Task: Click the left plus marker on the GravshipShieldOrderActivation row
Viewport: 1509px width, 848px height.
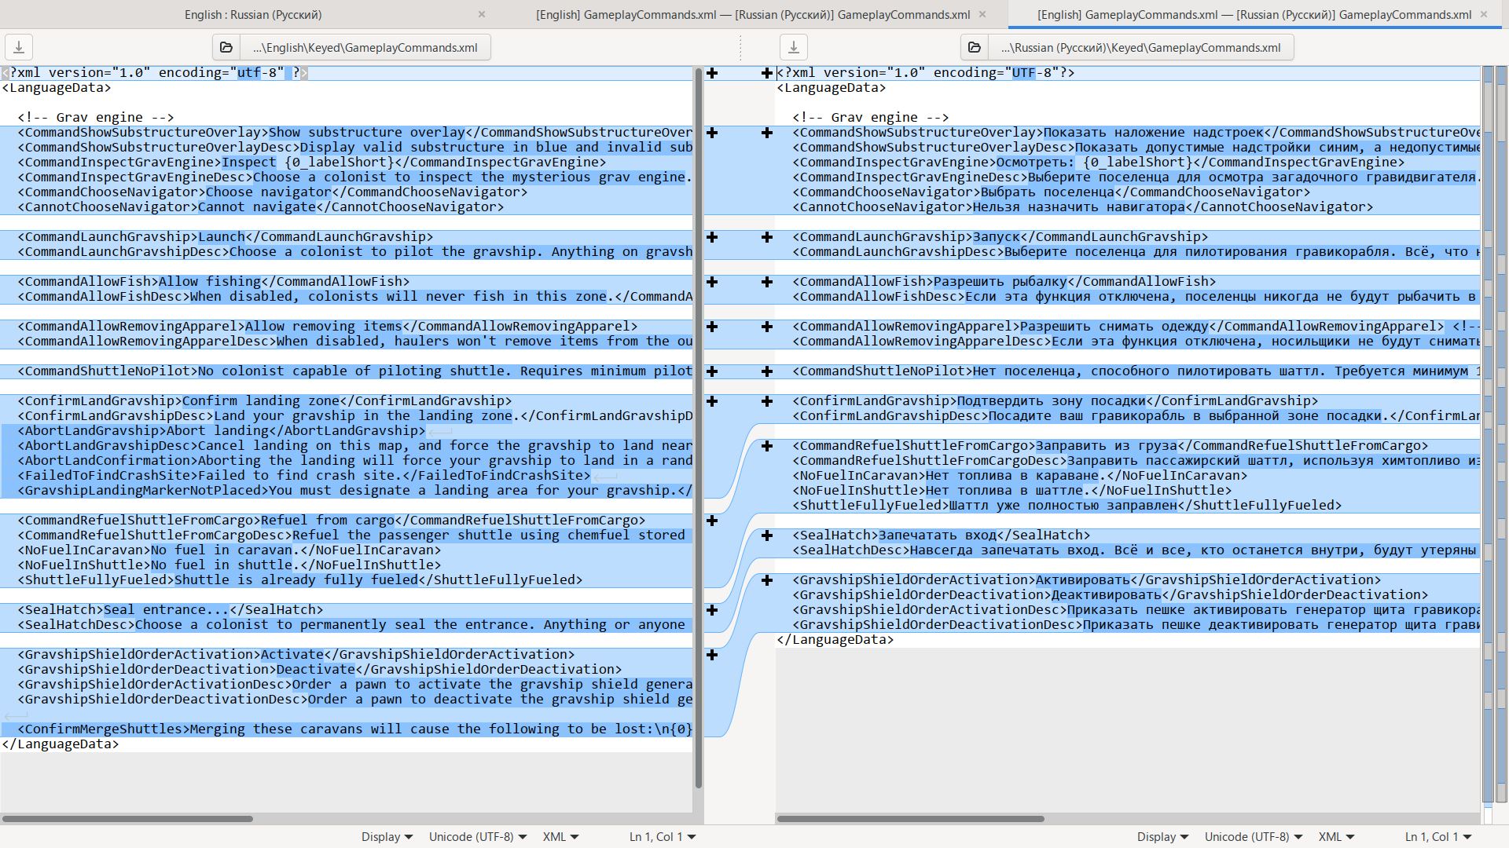Action: point(712,655)
